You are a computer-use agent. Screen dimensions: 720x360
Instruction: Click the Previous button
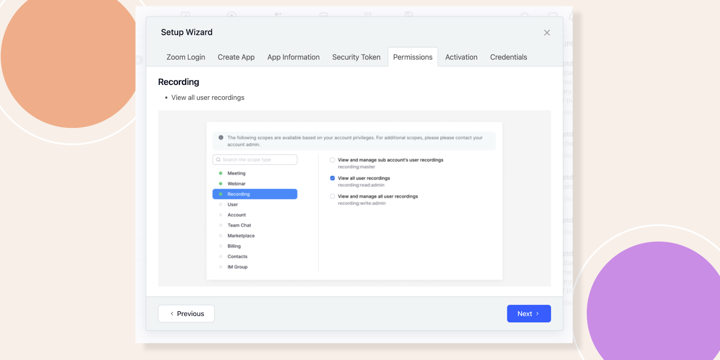click(x=186, y=314)
